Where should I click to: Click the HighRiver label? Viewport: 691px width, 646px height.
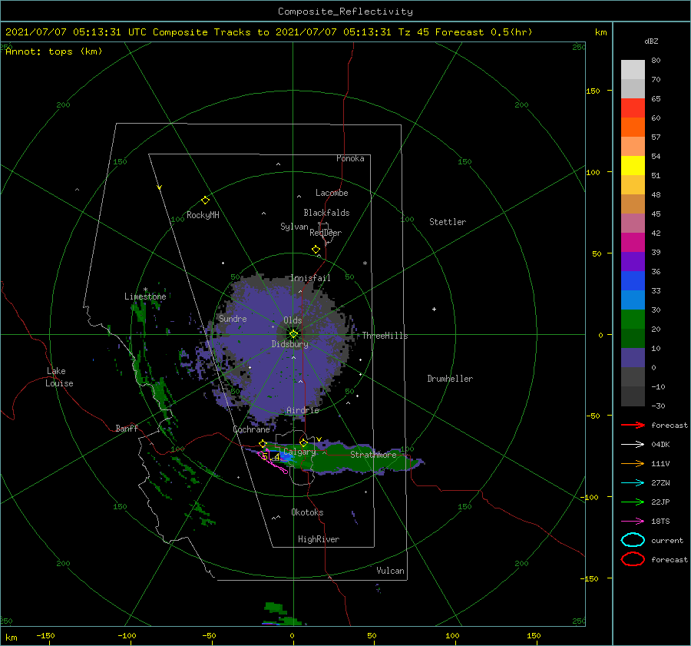coord(318,539)
